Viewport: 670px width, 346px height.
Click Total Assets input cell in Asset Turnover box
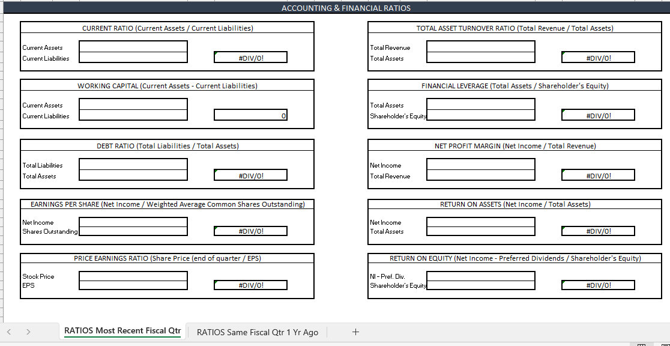(x=481, y=57)
